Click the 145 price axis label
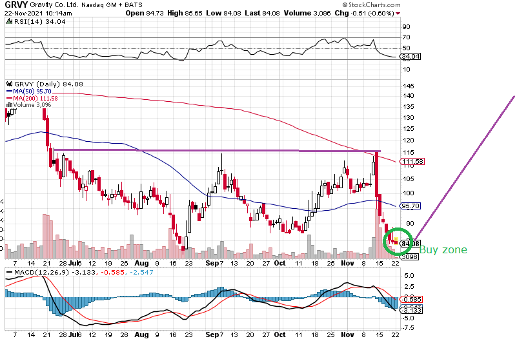 (x=408, y=86)
